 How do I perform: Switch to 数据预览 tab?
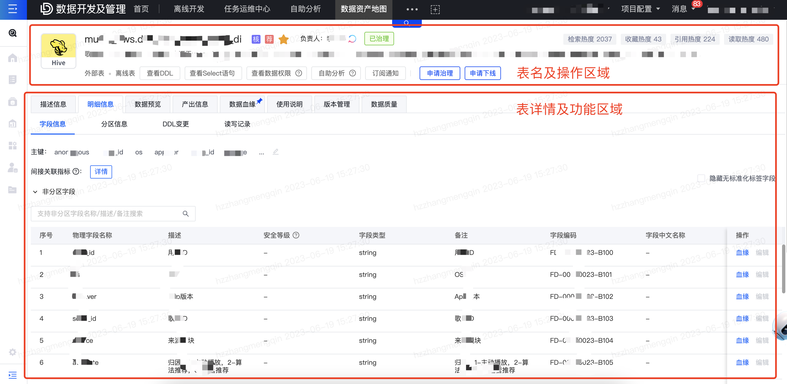tap(148, 104)
